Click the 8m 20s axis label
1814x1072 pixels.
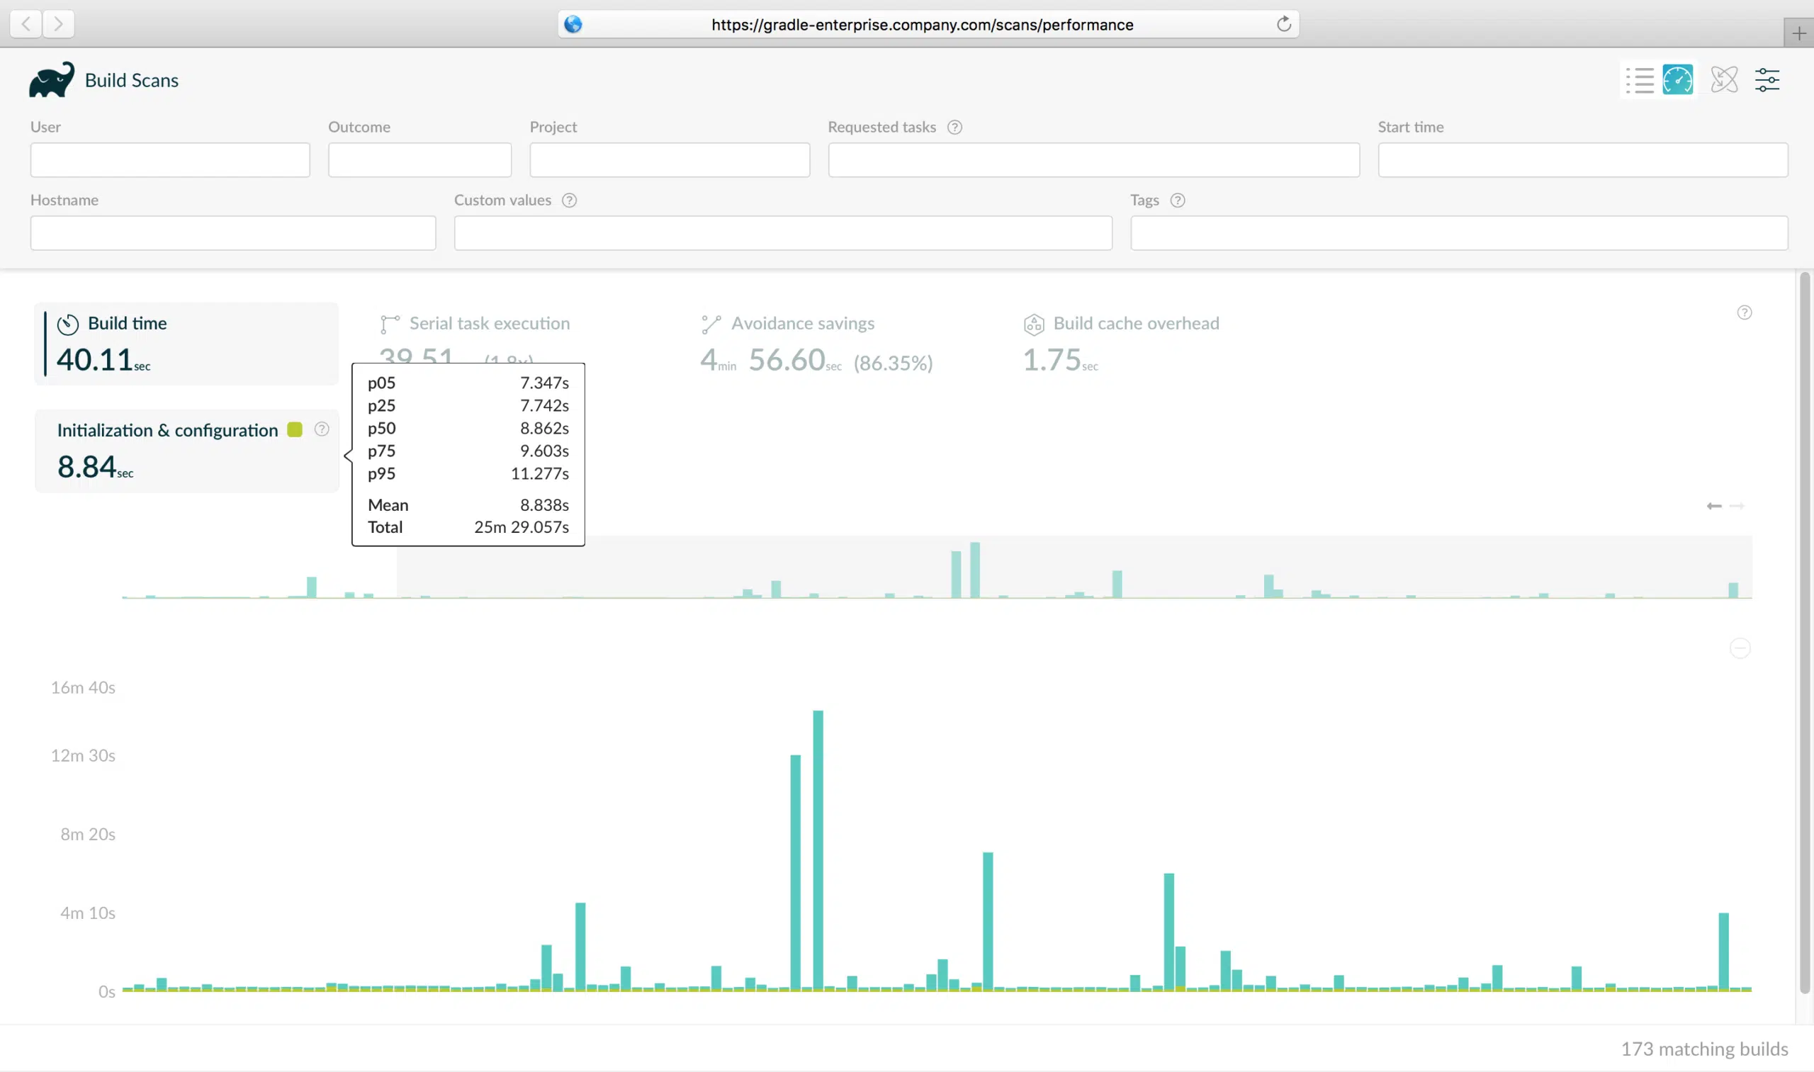[87, 835]
